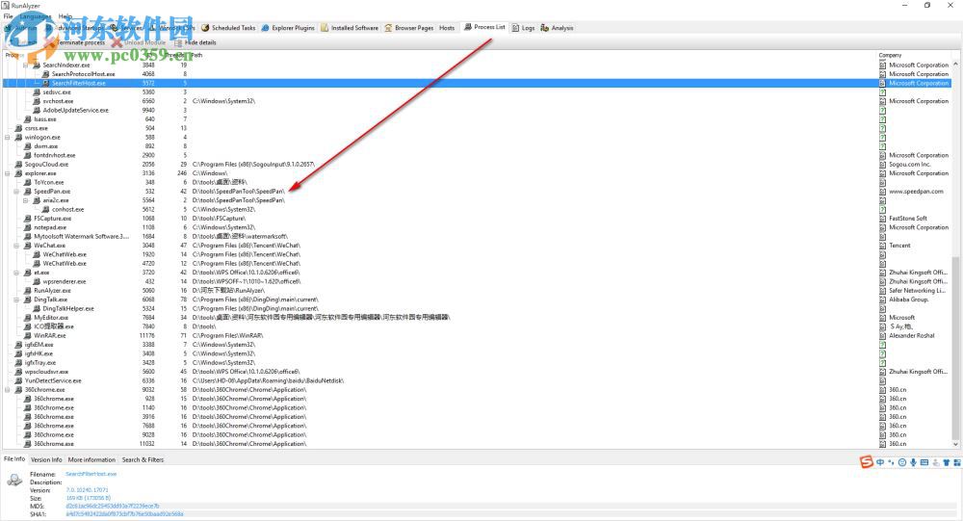Viewport: 963px width, 521px height.
Task: Go to the Browser Pages tab
Action: [x=409, y=28]
